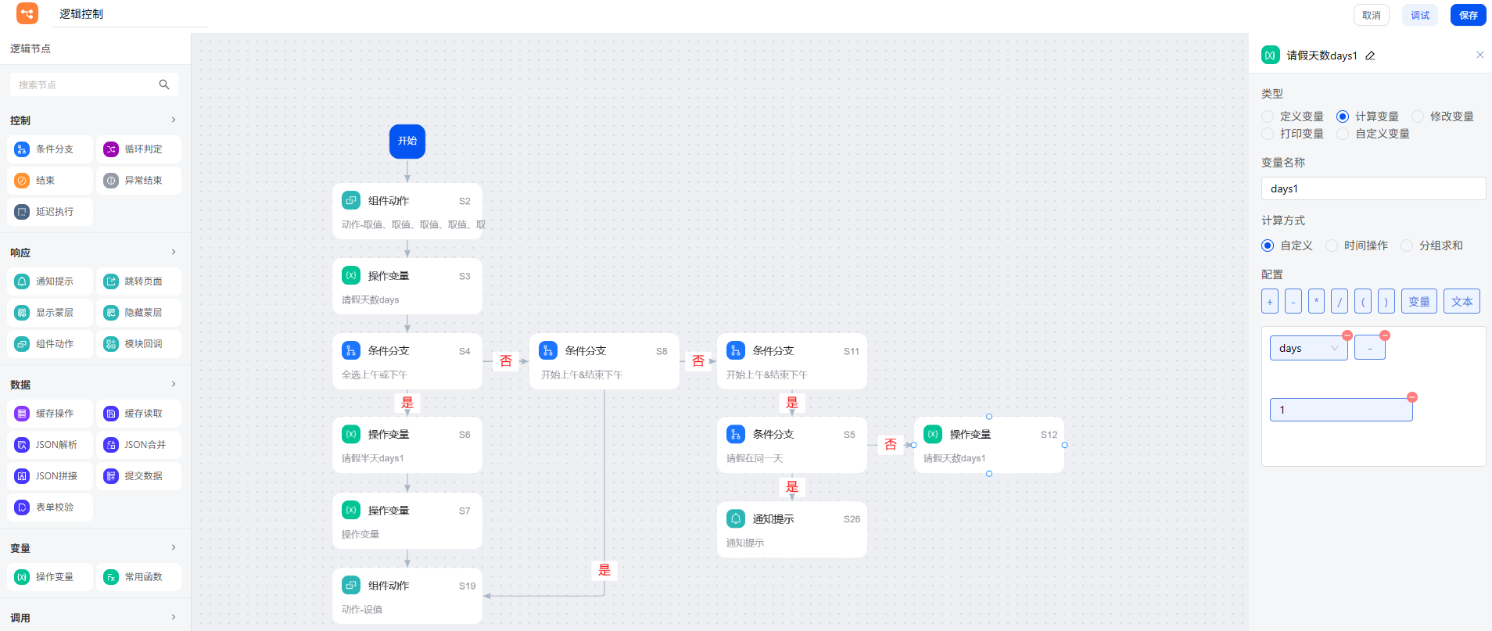Choose the 时间操作 calculation mode
The height and width of the screenshot is (631, 1492).
point(1332,246)
